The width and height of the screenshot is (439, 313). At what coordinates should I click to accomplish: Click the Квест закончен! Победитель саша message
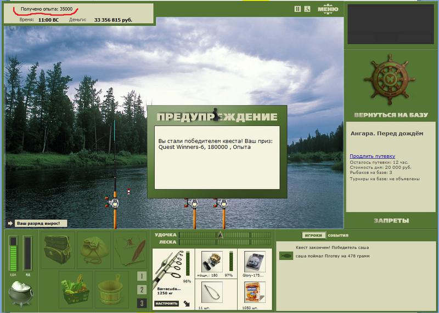(332, 247)
